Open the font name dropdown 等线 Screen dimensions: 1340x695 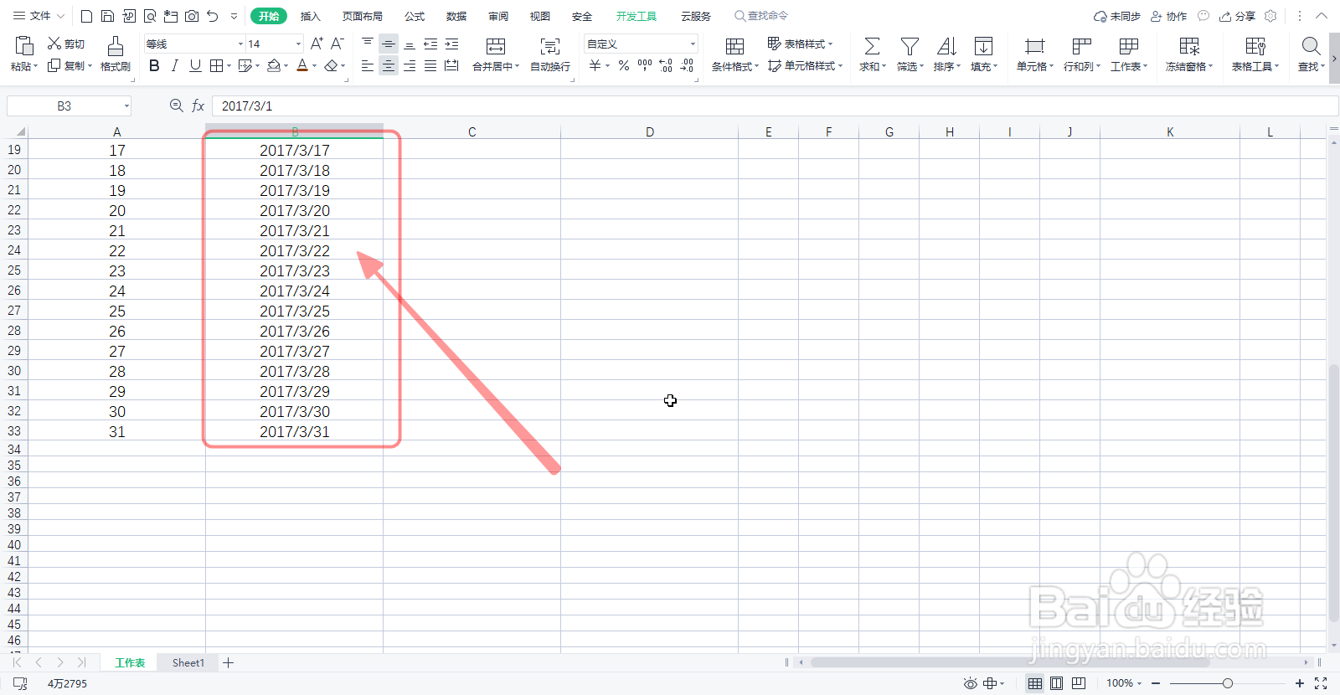[240, 44]
